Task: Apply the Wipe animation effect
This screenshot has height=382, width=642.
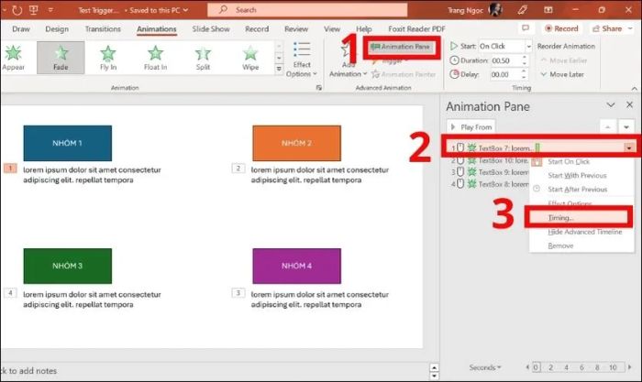Action: point(250,58)
